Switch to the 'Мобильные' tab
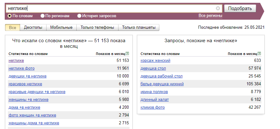Viewport: 280px width, 129px height. tap(61, 27)
